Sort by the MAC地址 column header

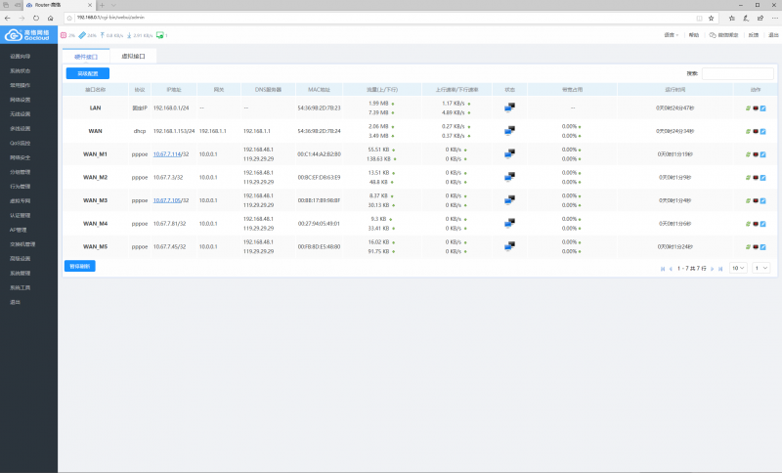coord(320,90)
